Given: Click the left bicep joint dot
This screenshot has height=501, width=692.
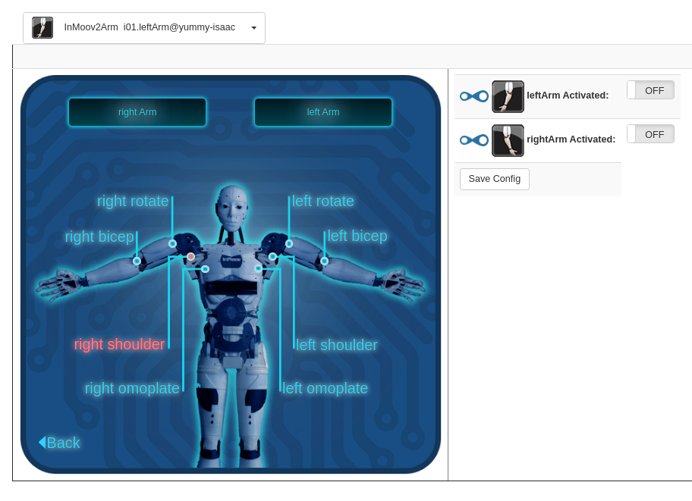Looking at the screenshot, I should [325, 261].
